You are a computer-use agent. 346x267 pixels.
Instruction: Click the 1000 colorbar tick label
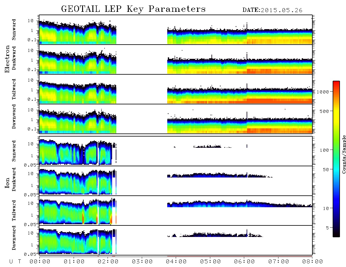click(x=323, y=92)
